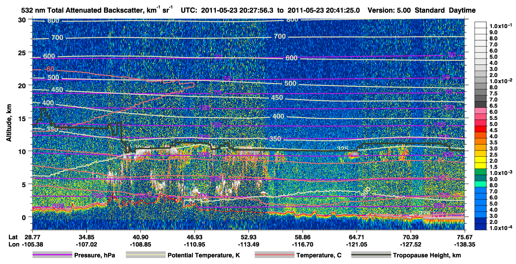
Task: Click the latitude value 34.85
Action: pos(87,237)
